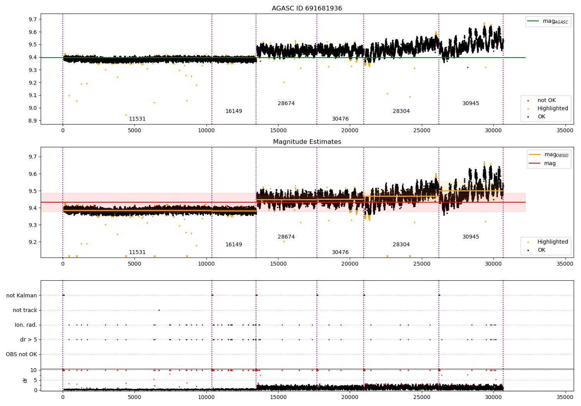581x406 pixels.
Task: Select the Magnitude Estimates subplot title
Action: click(x=307, y=142)
